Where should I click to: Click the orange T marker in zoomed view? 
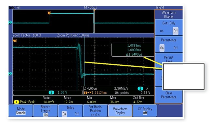pyautogui.click(x=15, y=40)
